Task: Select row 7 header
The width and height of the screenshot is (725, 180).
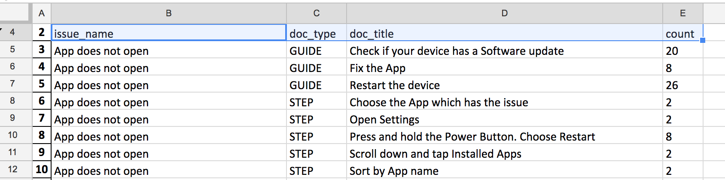Action: click(x=12, y=84)
